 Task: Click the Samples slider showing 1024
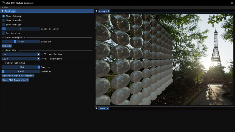click(x=21, y=67)
